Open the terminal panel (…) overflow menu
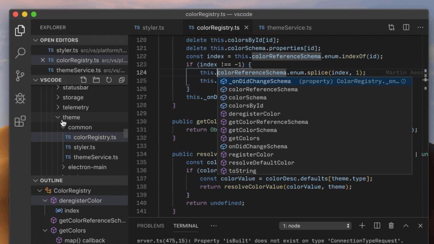 pos(213,226)
